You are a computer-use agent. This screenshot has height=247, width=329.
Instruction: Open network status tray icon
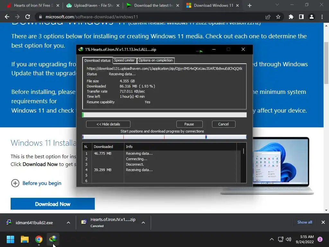coord(280,239)
